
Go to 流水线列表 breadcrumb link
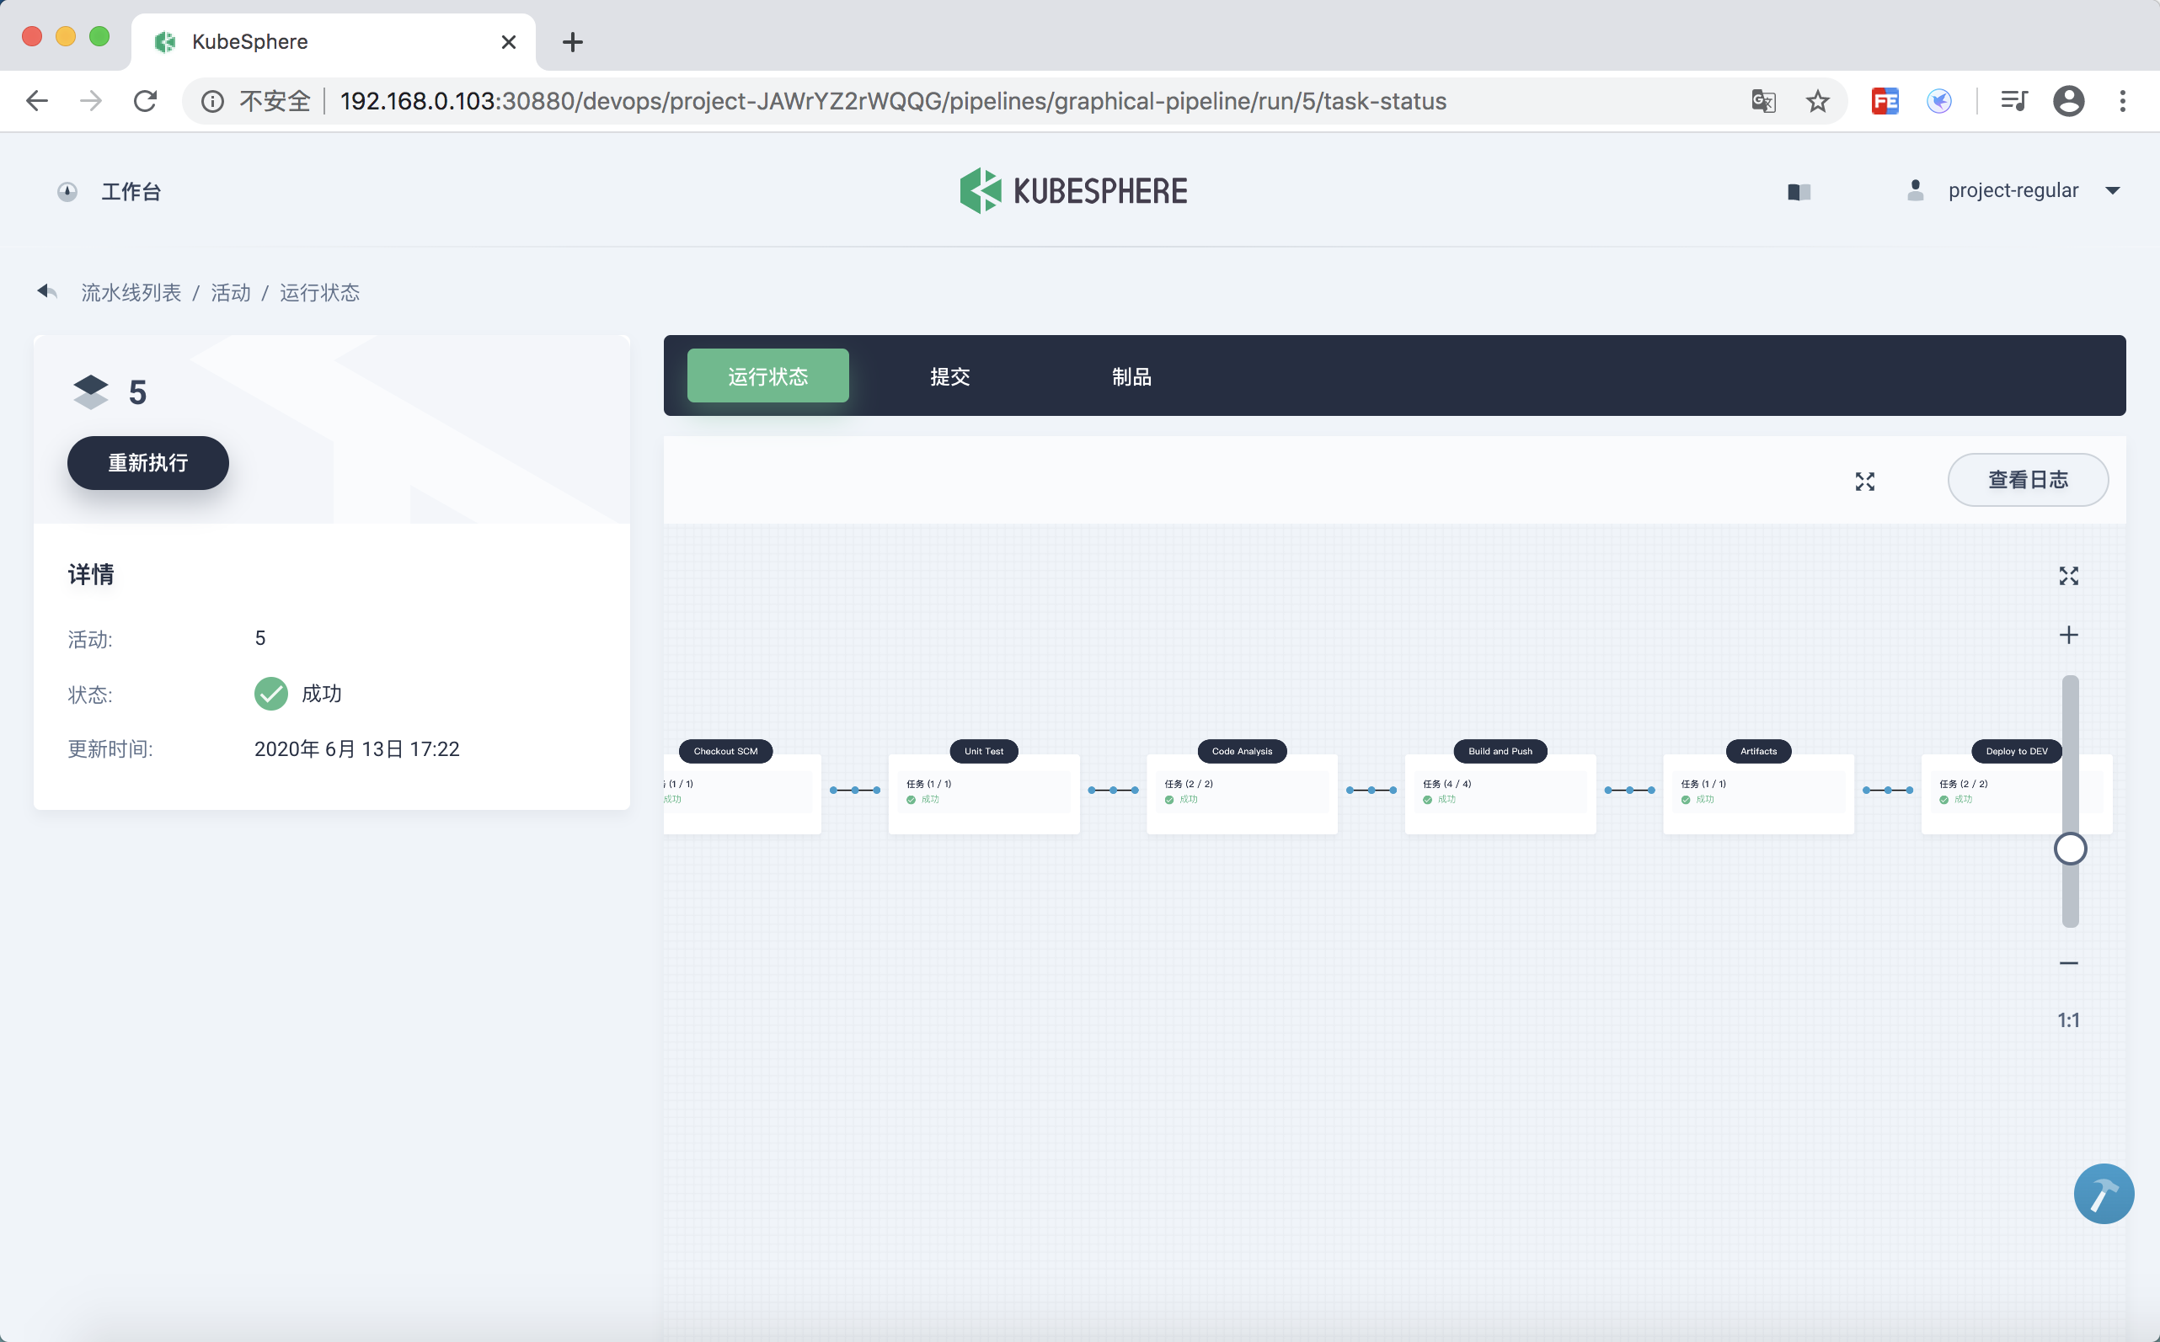(x=131, y=293)
